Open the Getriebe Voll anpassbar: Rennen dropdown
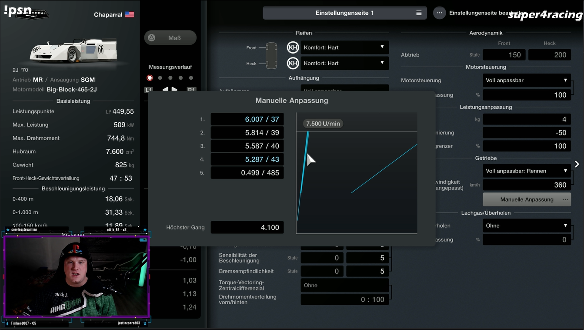584x330 pixels. click(x=527, y=171)
